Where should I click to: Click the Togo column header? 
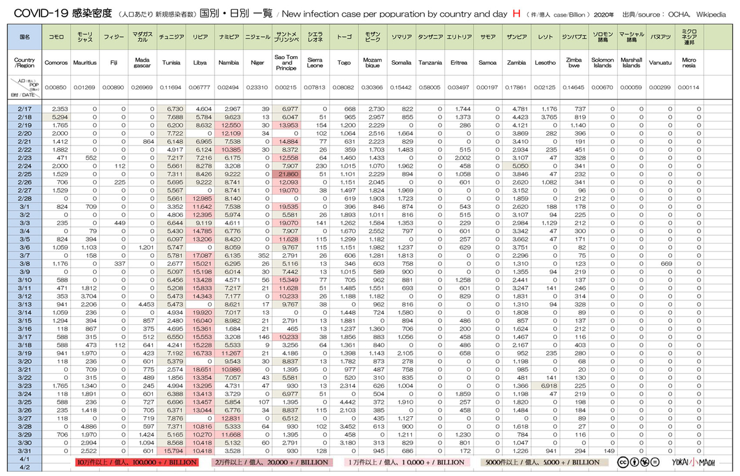[343, 63]
